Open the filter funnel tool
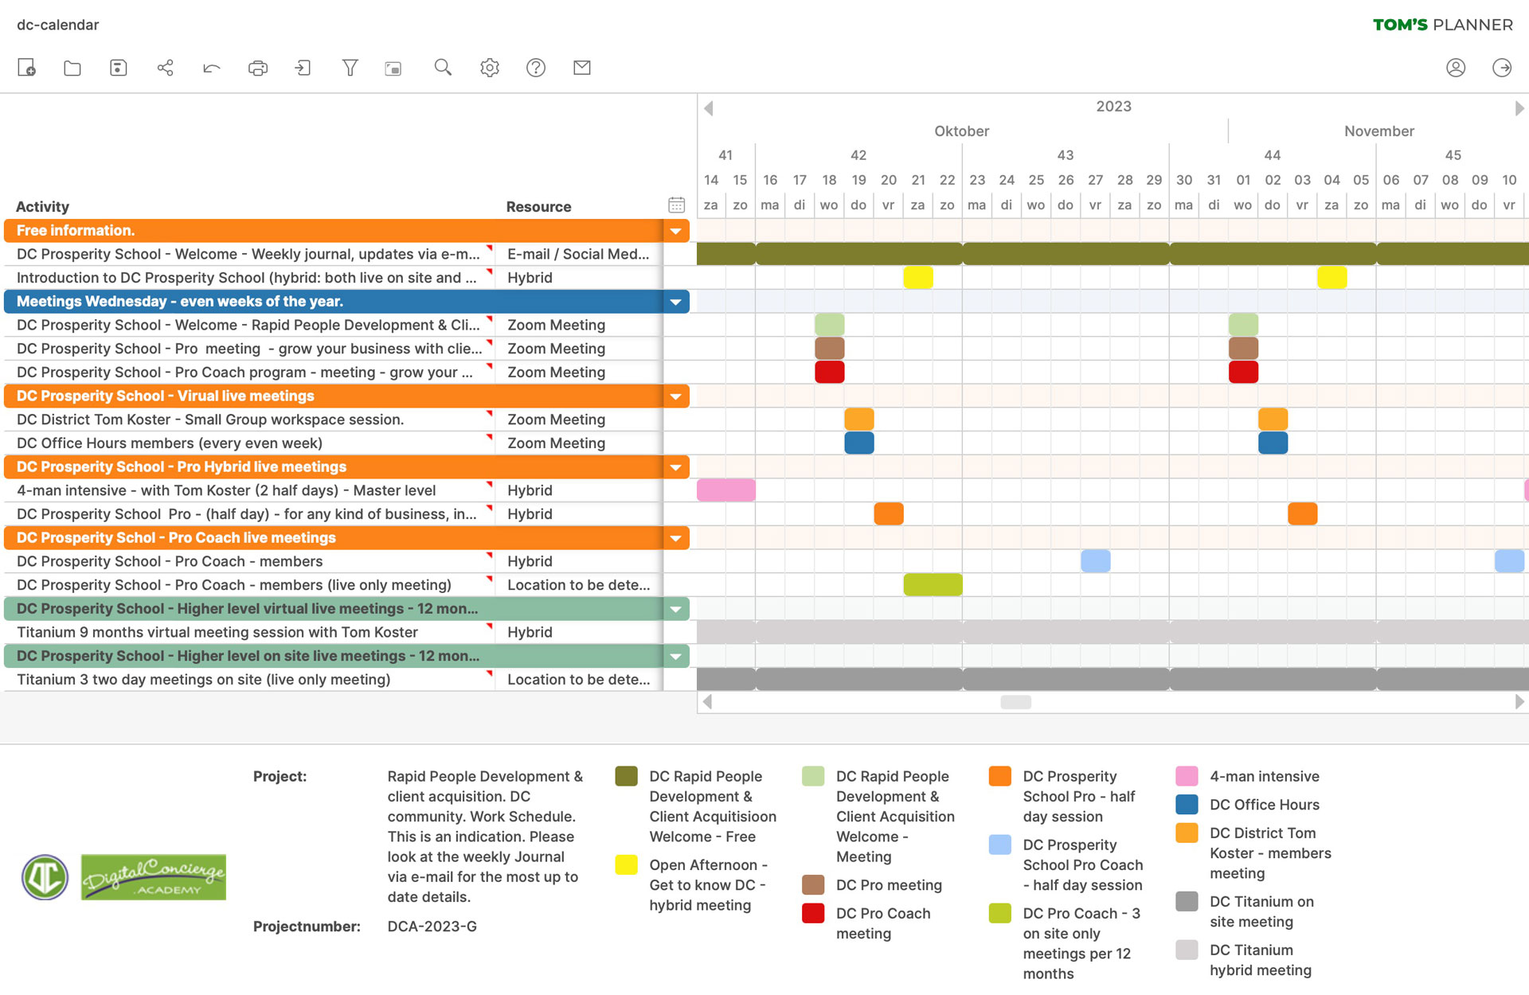 (x=350, y=68)
